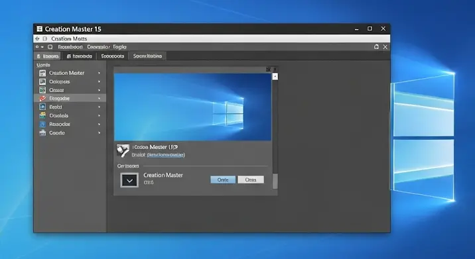This screenshot has height=259, width=475.
Task: Click the square icon in the menu bar
Action: [x=50, y=47]
